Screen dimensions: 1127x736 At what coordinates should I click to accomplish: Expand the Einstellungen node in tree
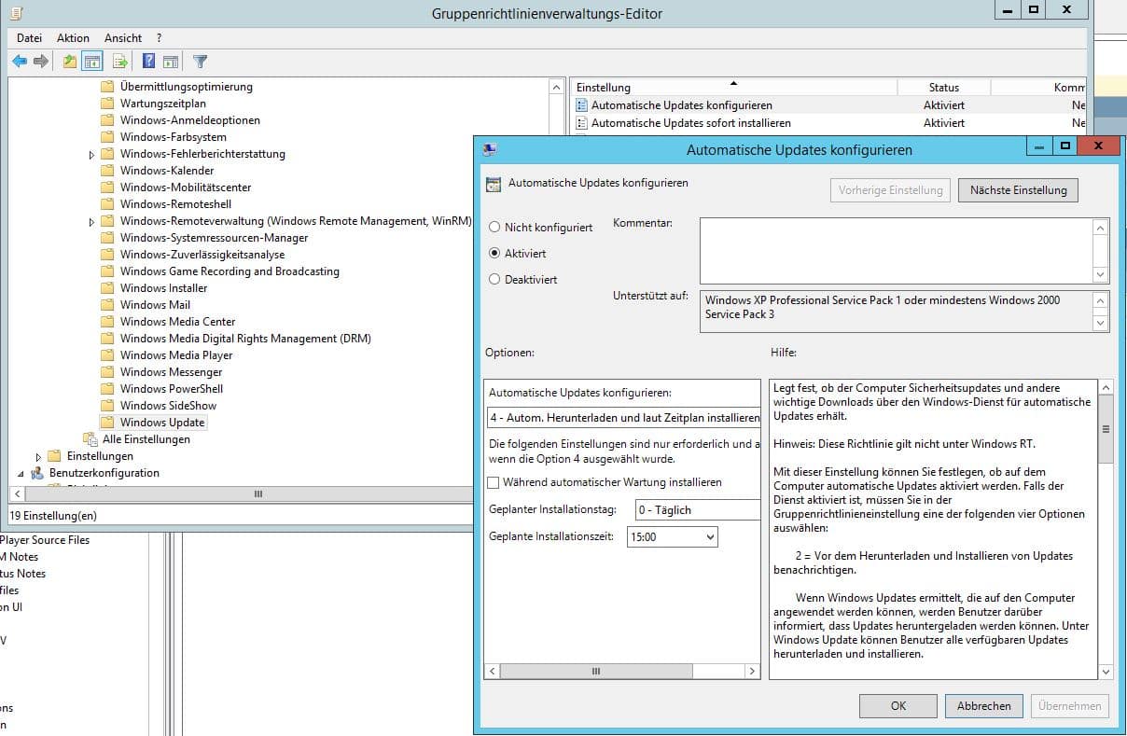coord(38,457)
